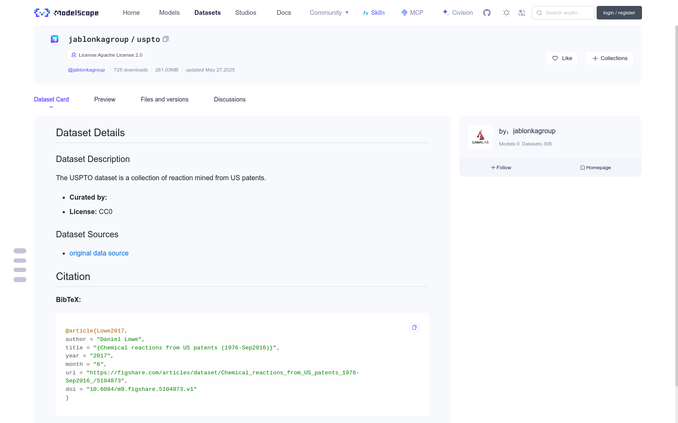Screen dimensions: 678x423
Task: Click the BibTeX: label
Action: (x=68, y=299)
